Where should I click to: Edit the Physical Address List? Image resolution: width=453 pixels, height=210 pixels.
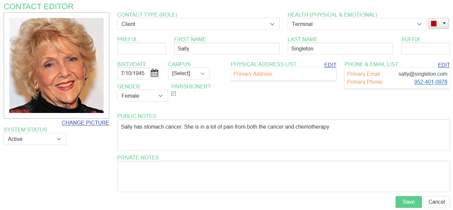click(x=330, y=65)
